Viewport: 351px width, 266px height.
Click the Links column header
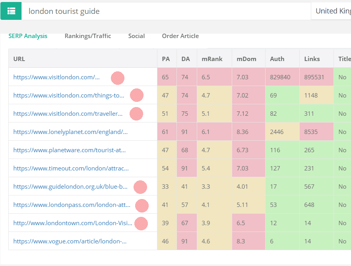coord(312,59)
